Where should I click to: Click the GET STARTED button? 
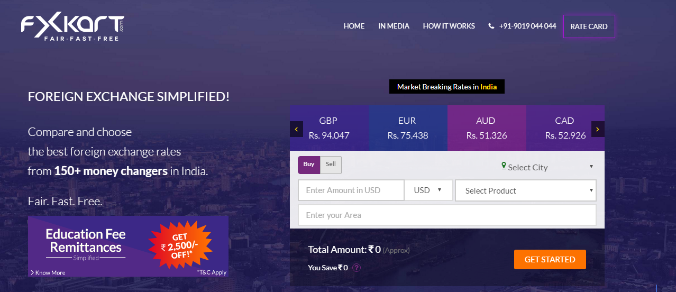tap(550, 260)
